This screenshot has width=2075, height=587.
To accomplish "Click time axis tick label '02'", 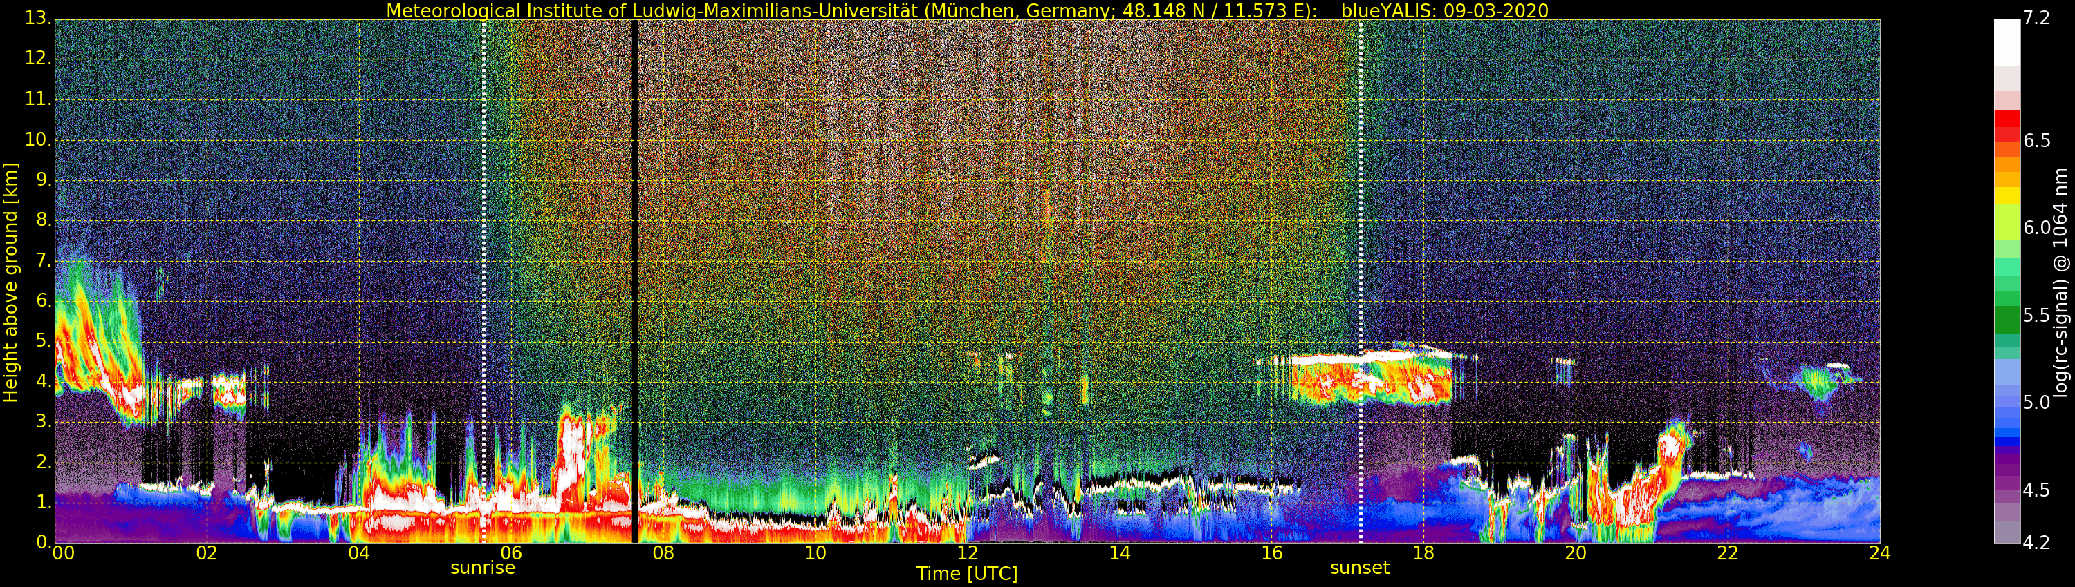I will click(x=207, y=553).
